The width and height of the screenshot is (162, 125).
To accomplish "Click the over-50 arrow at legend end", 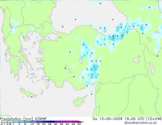I will pyautogui.click(x=81, y=122).
